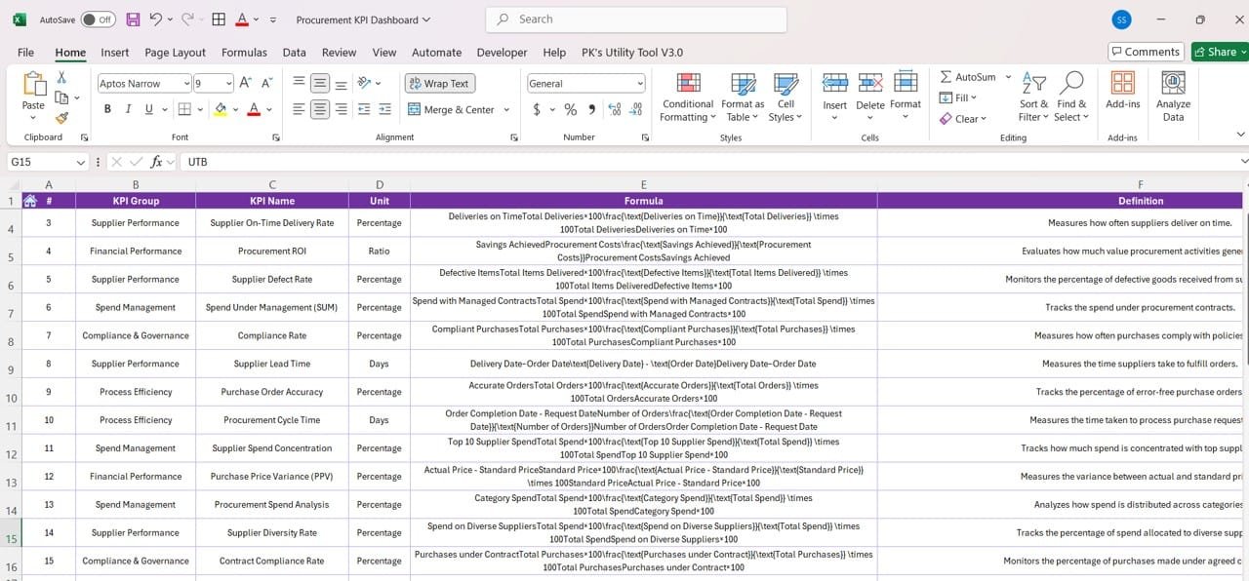The image size is (1249, 581).
Task: Expand the AutoSum dropdown arrow
Action: (1009, 77)
